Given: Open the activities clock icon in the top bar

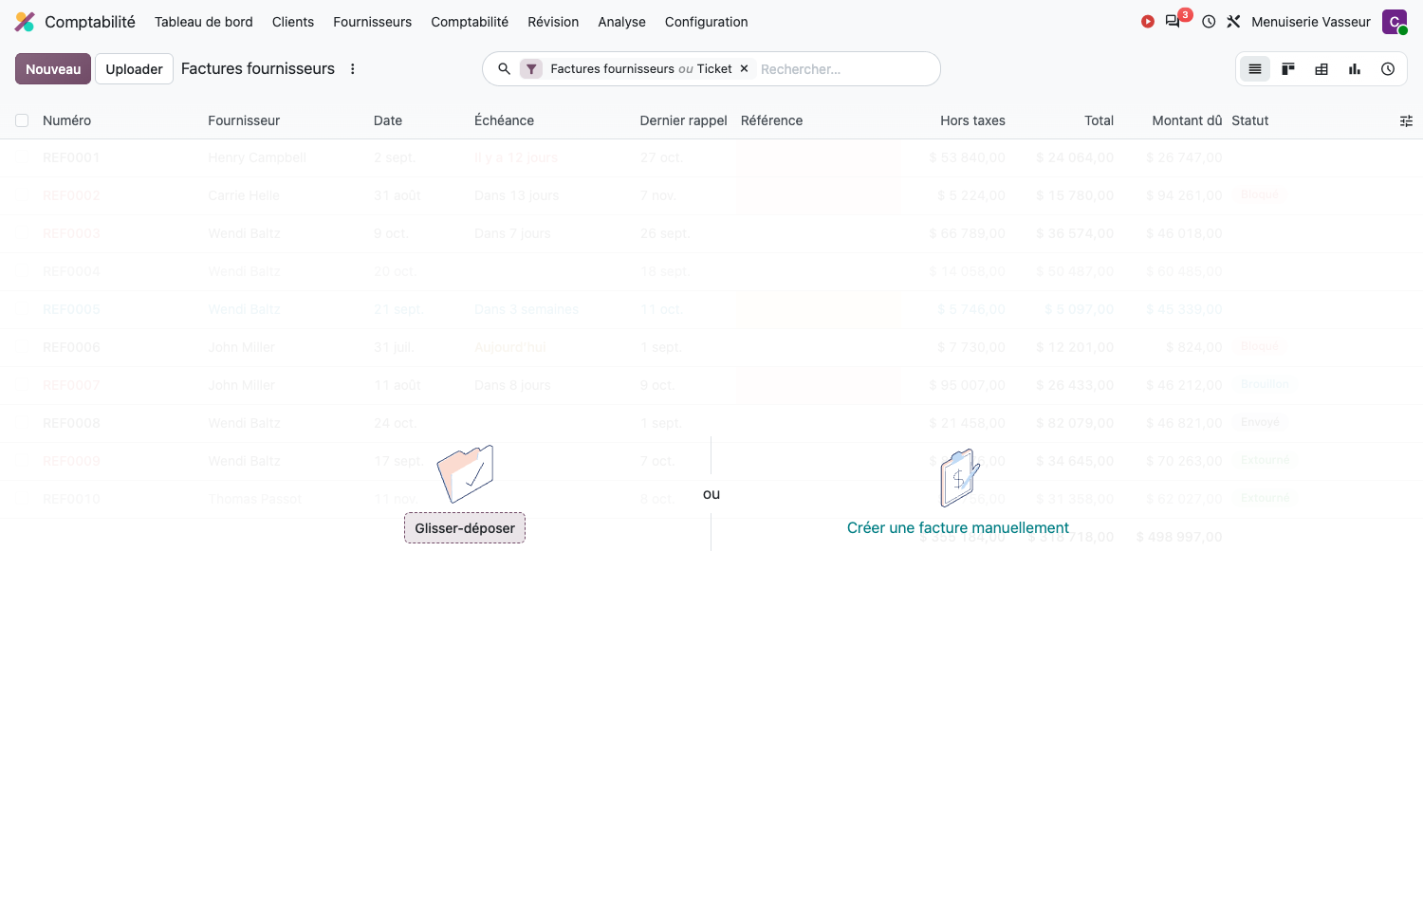Looking at the screenshot, I should coord(1209,22).
